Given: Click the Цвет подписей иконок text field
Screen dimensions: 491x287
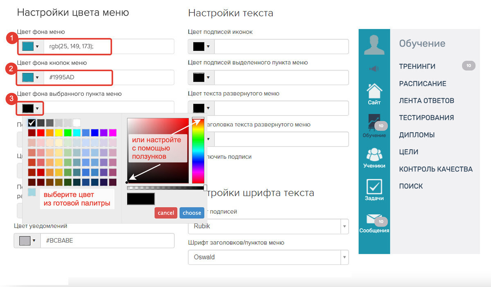Looking at the screenshot, I should tap(282, 47).
